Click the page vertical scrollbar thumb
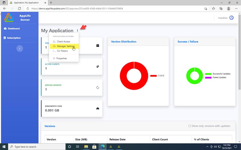 point(239,52)
